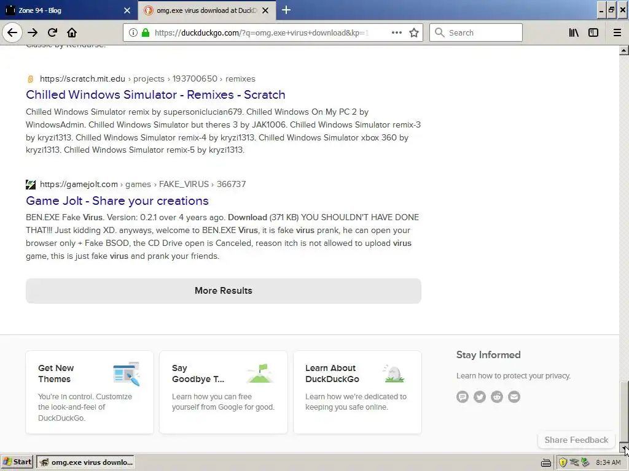The width and height of the screenshot is (629, 471).
Task: Go back using the browser back arrow
Action: (x=12, y=33)
